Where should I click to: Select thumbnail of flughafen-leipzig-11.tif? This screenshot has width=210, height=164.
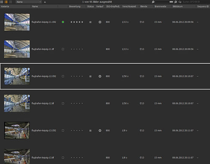(x=17, y=49)
